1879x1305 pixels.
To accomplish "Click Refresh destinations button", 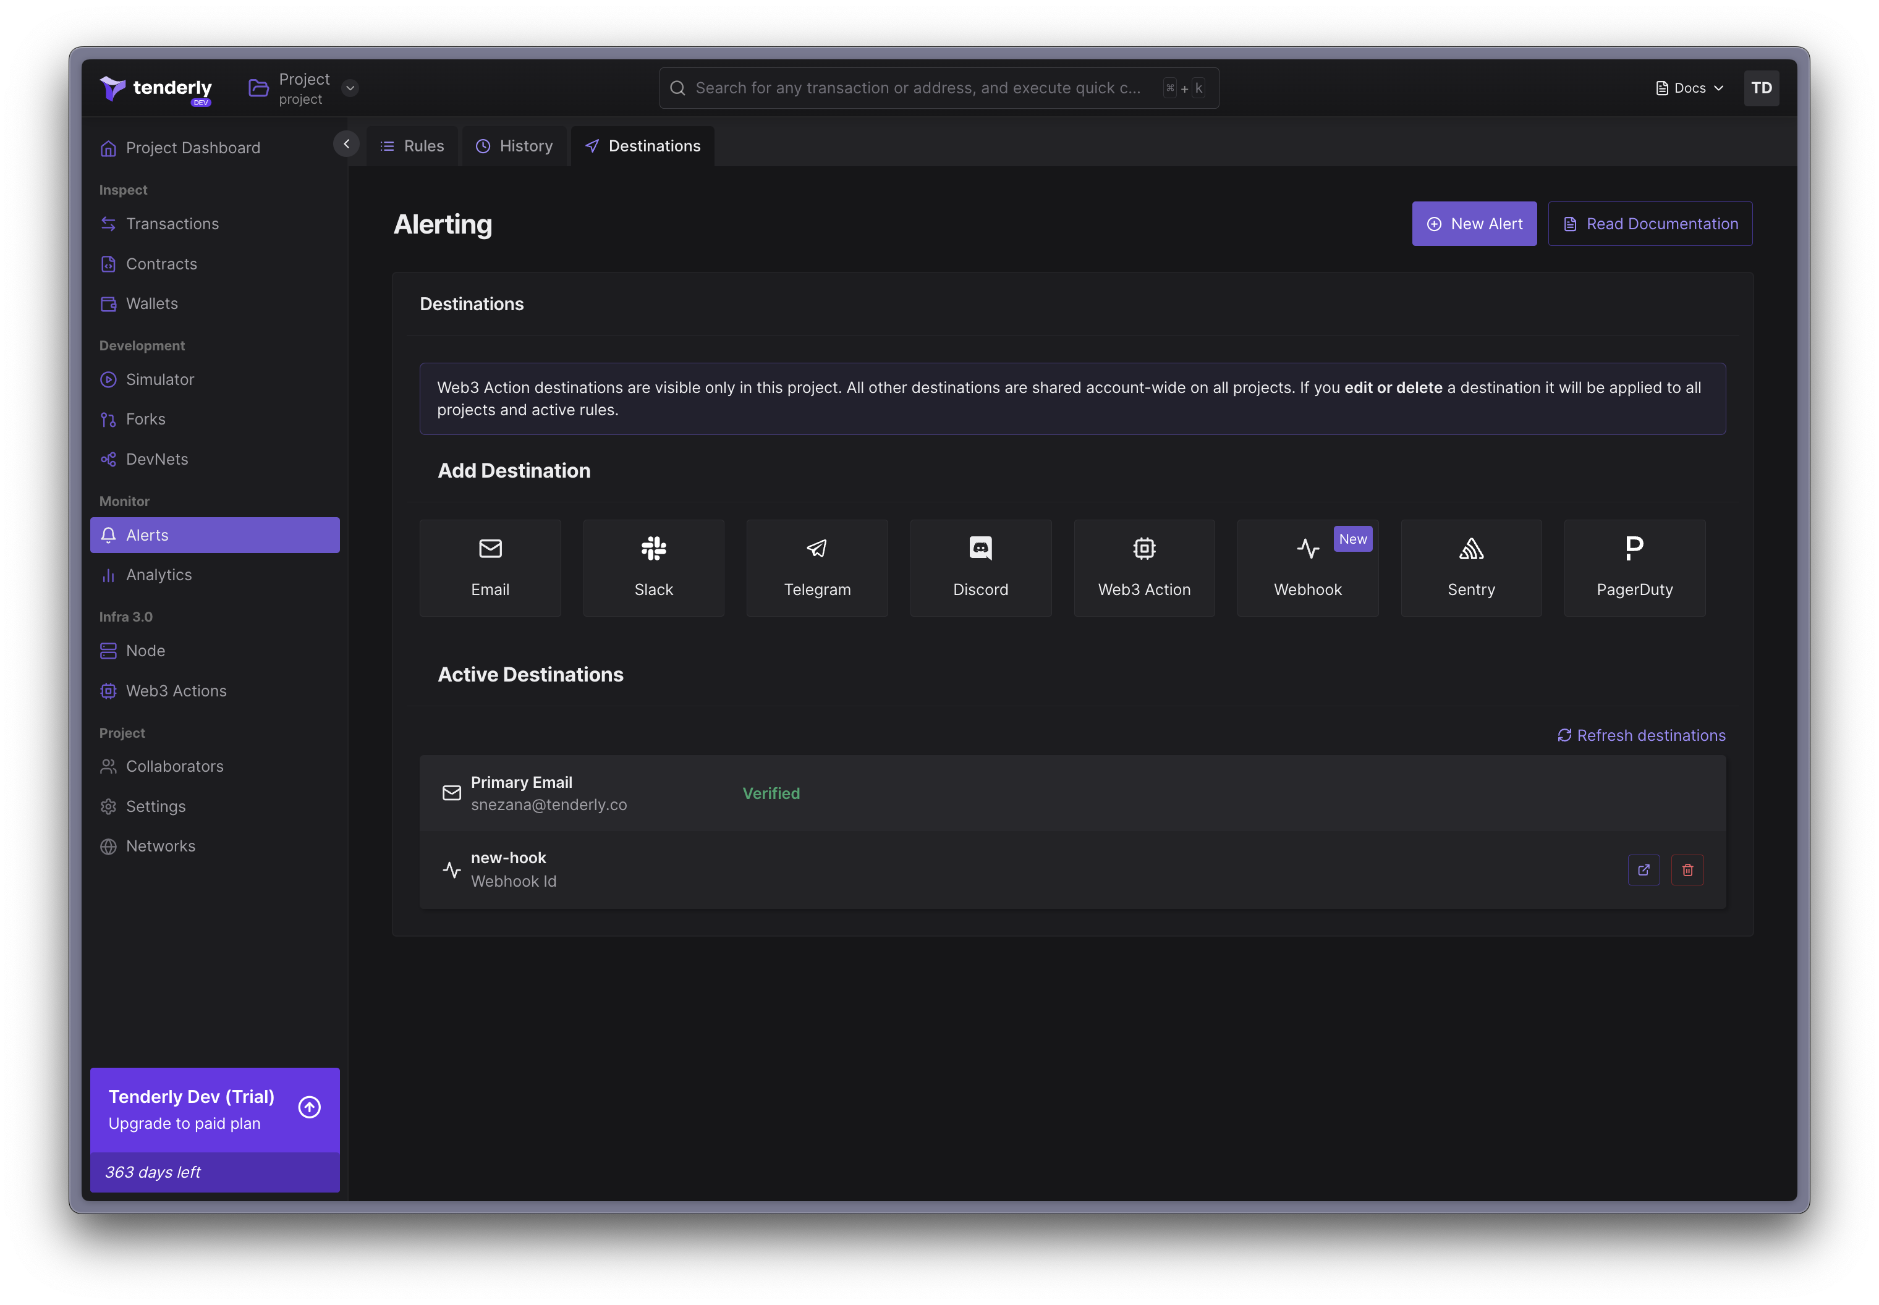I will 1640,734.
